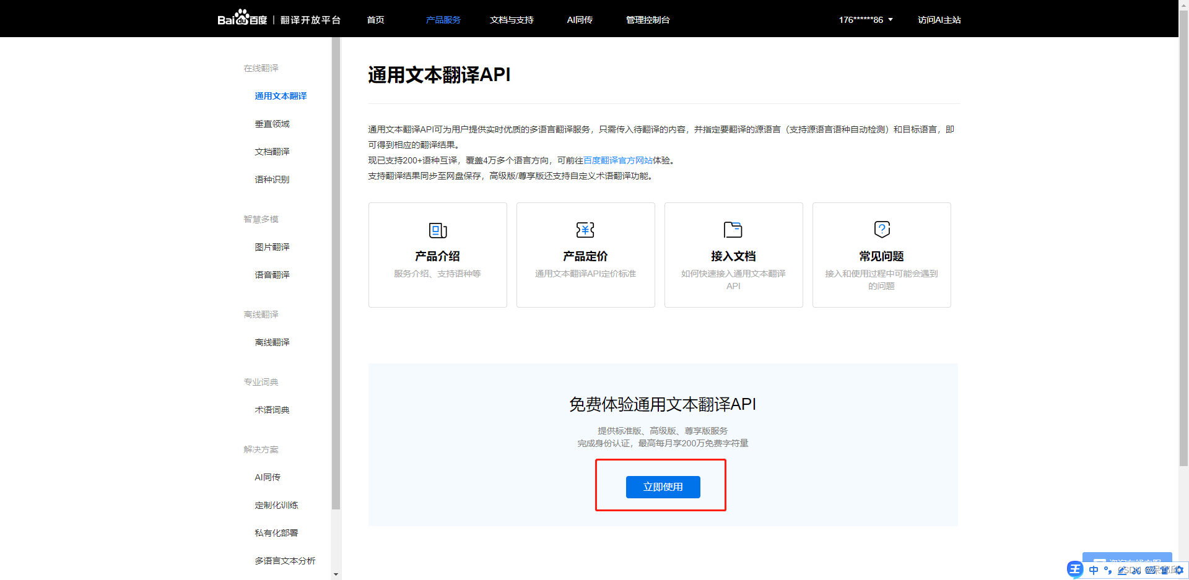
Task: Open the 接入文档 card title
Action: tap(733, 256)
